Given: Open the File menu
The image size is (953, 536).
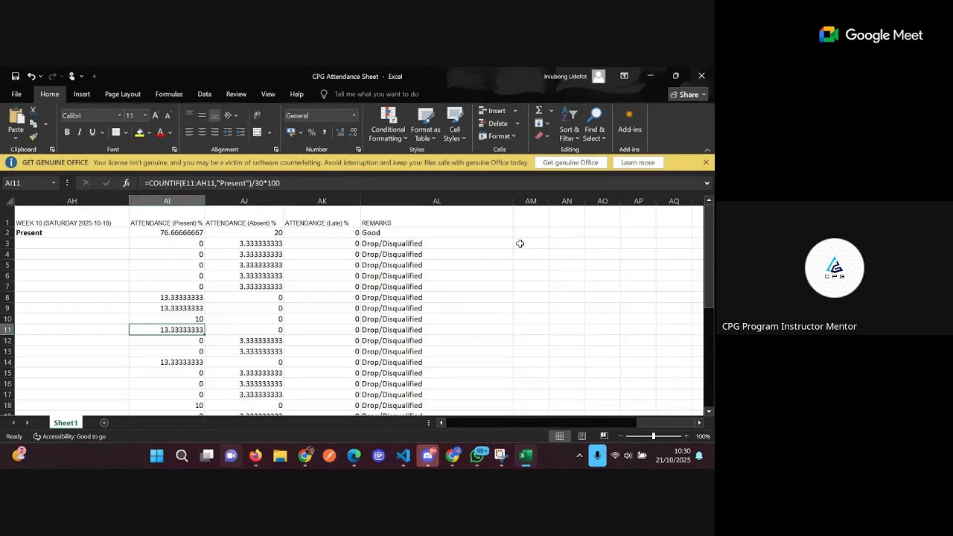Looking at the screenshot, I should [16, 95].
